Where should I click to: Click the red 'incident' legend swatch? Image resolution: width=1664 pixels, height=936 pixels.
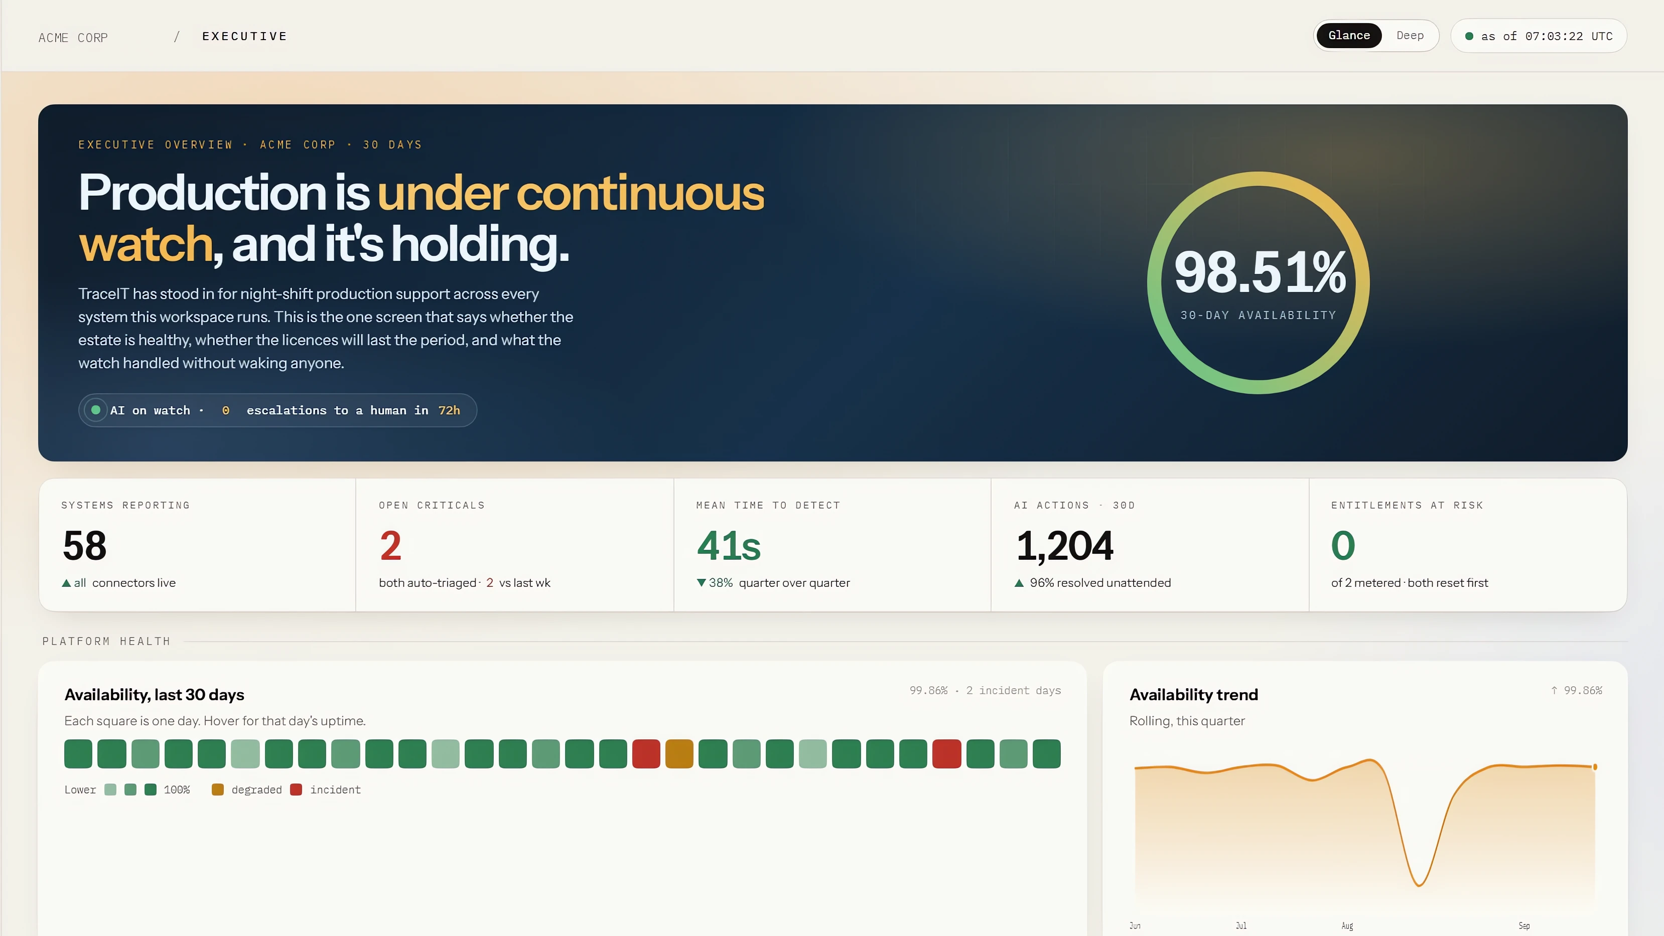click(x=297, y=790)
